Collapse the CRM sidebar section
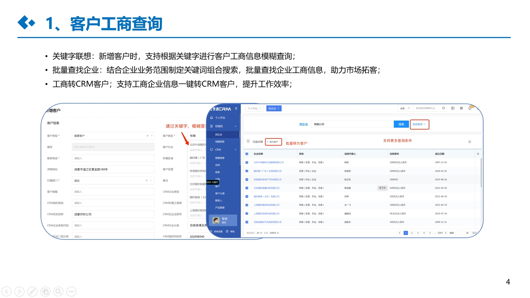 coord(235,150)
